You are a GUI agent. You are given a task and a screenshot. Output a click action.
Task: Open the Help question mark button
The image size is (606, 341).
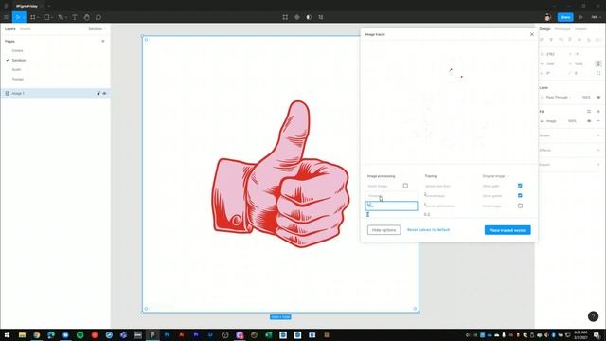(594, 316)
